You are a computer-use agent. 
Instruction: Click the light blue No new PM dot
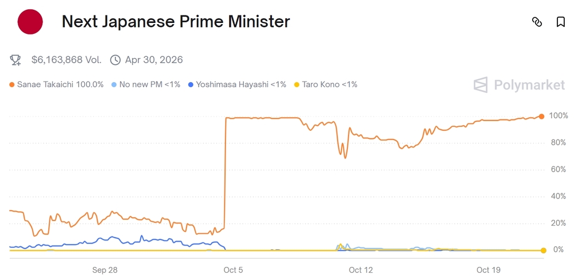[114, 85]
